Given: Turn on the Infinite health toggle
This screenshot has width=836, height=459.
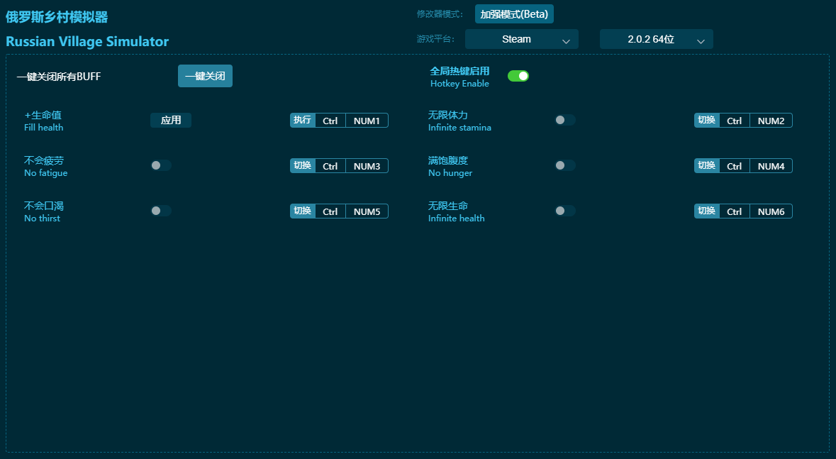Looking at the screenshot, I should [x=564, y=211].
